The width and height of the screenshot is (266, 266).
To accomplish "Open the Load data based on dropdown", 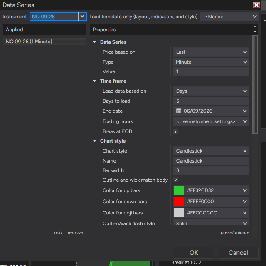I will 211,91.
